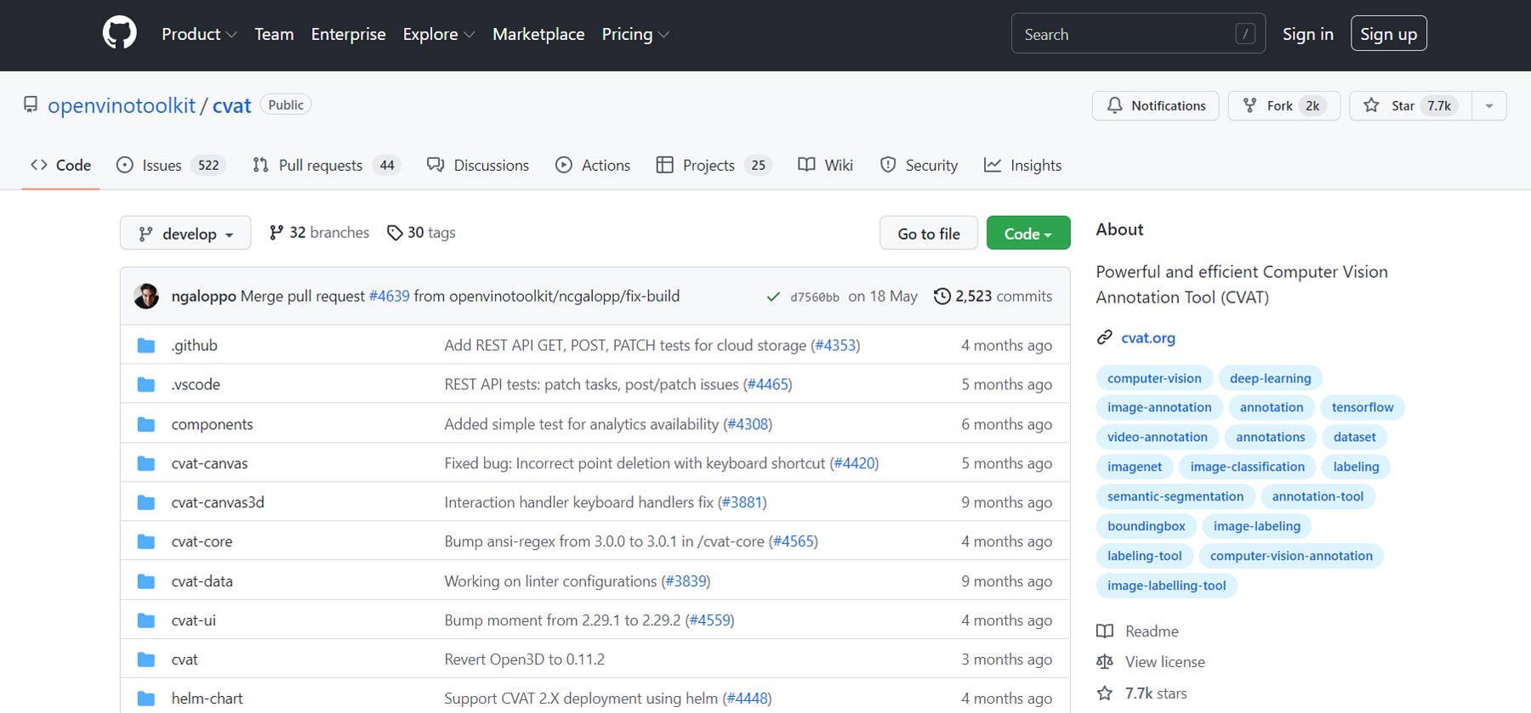The image size is (1531, 713).
Task: Switch to the Code tab
Action: point(60,165)
